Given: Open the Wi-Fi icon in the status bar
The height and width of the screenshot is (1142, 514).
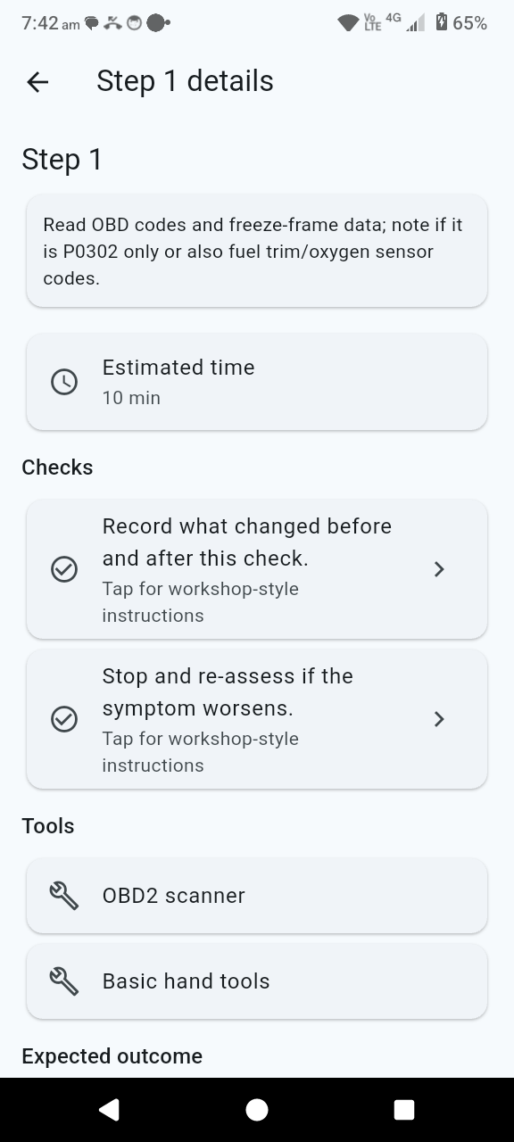Looking at the screenshot, I should point(348,22).
